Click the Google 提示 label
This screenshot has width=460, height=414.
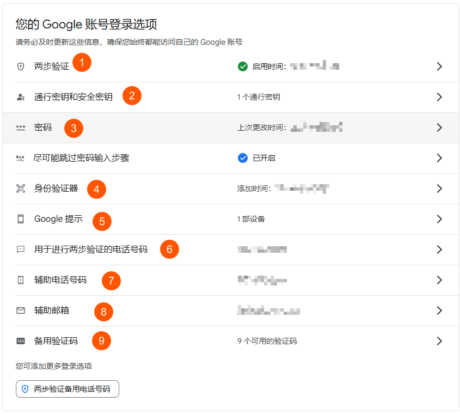58,219
